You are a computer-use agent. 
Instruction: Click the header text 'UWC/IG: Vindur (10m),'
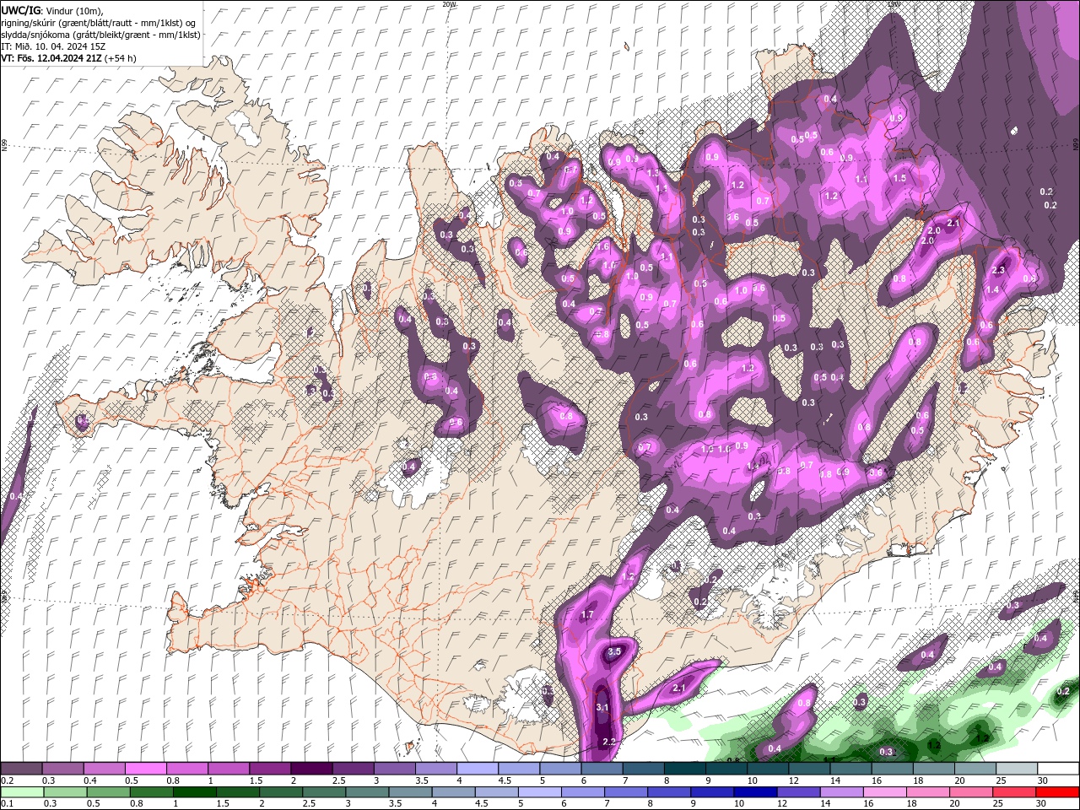tap(52, 10)
